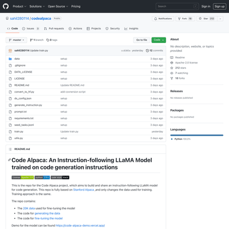This screenshot has width=229, height=229.
Task: View the 1 branch link
Action: tap(37, 40)
